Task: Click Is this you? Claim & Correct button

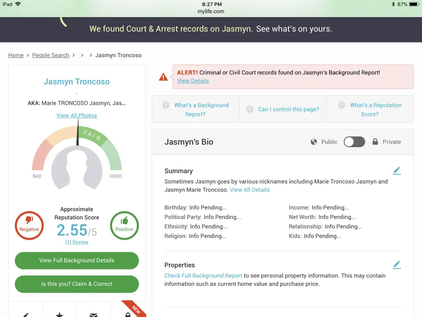Action: 77,284
